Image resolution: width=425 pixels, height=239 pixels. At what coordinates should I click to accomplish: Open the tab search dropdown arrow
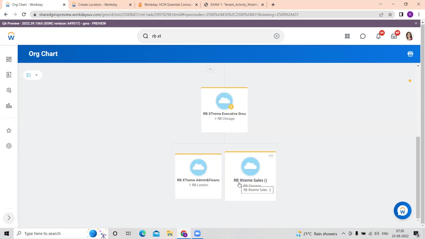[x=381, y=5]
